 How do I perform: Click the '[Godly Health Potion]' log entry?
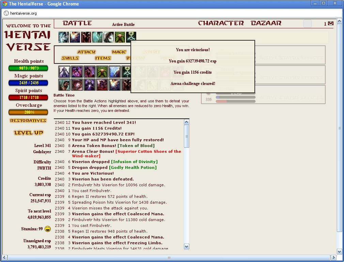coord(133,168)
